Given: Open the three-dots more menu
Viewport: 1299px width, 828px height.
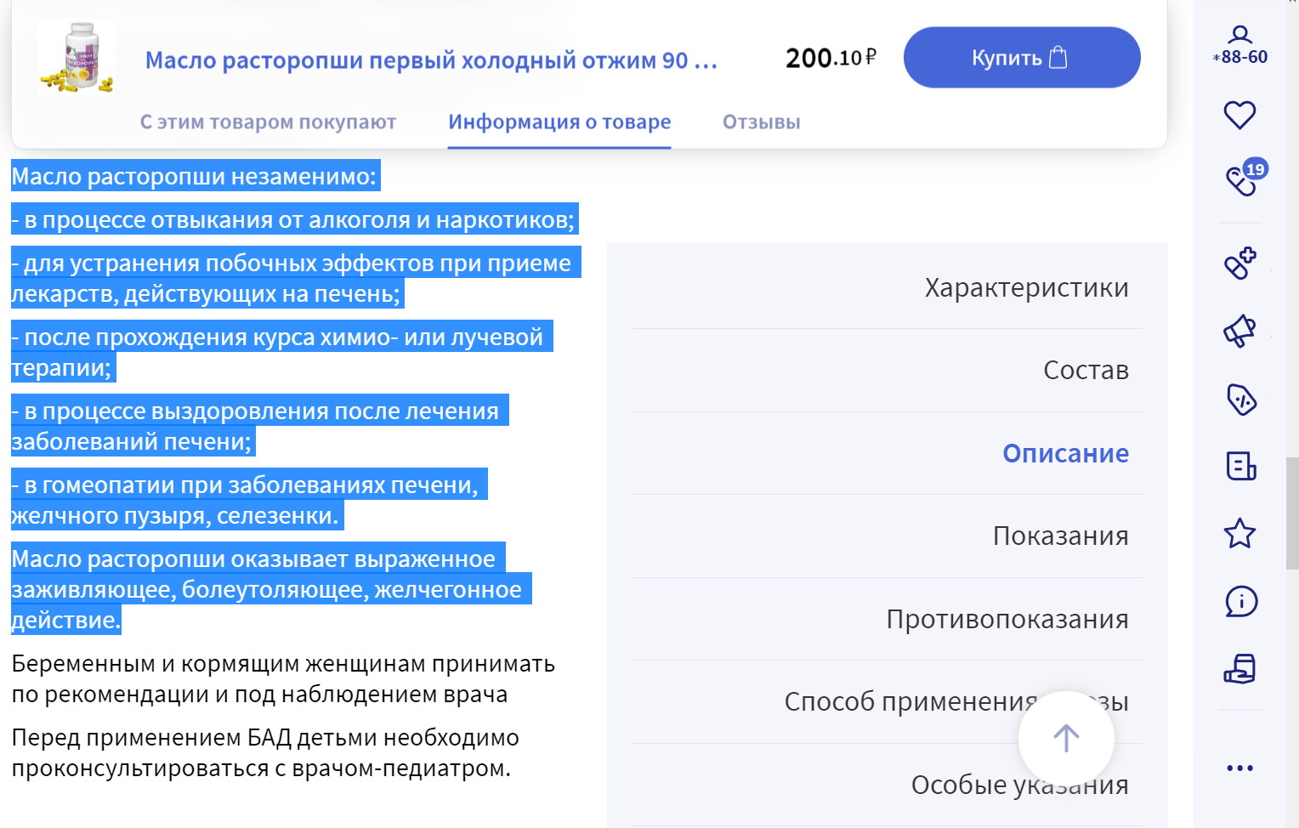Looking at the screenshot, I should tap(1240, 767).
